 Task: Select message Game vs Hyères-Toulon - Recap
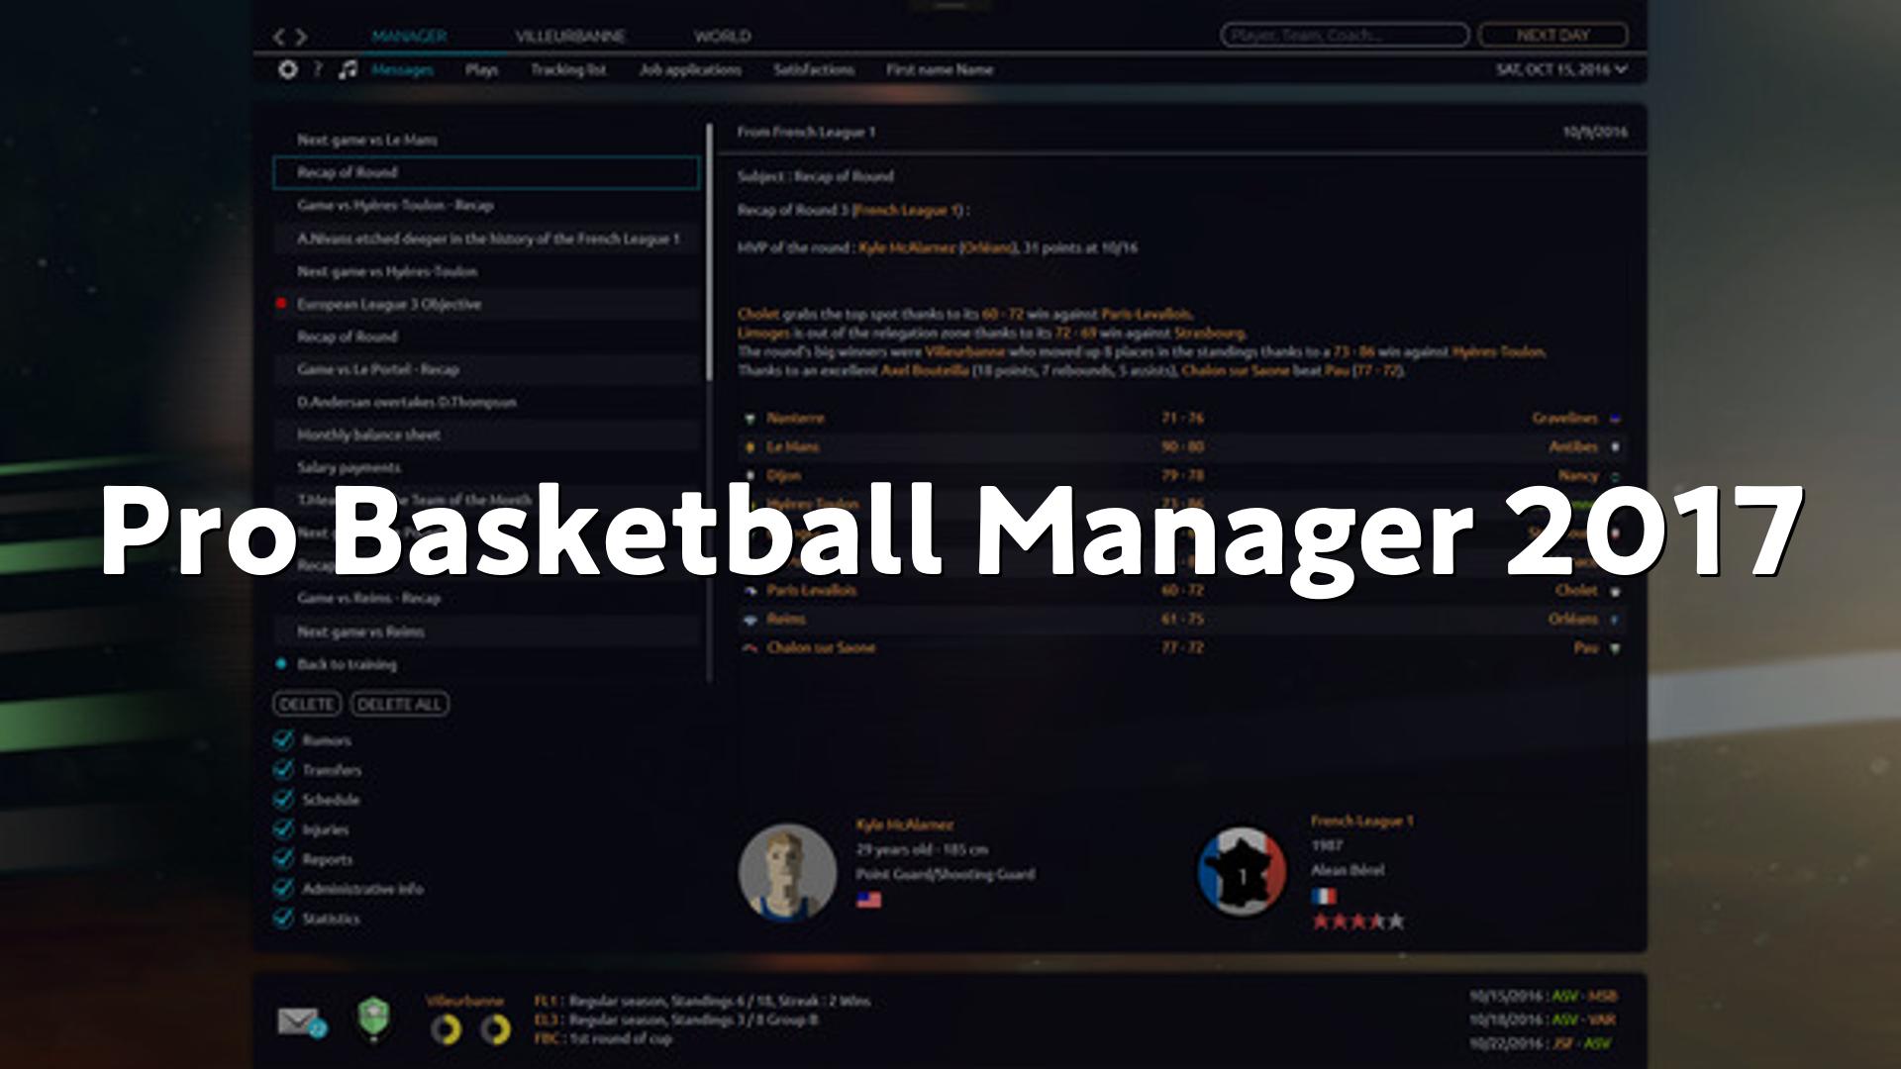486,205
